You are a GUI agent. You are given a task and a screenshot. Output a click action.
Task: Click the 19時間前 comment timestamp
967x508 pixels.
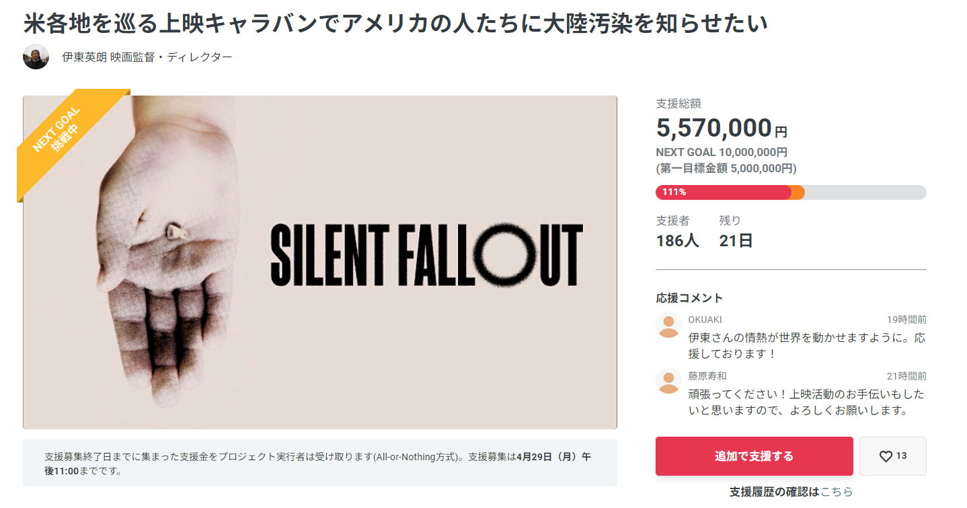(x=906, y=320)
